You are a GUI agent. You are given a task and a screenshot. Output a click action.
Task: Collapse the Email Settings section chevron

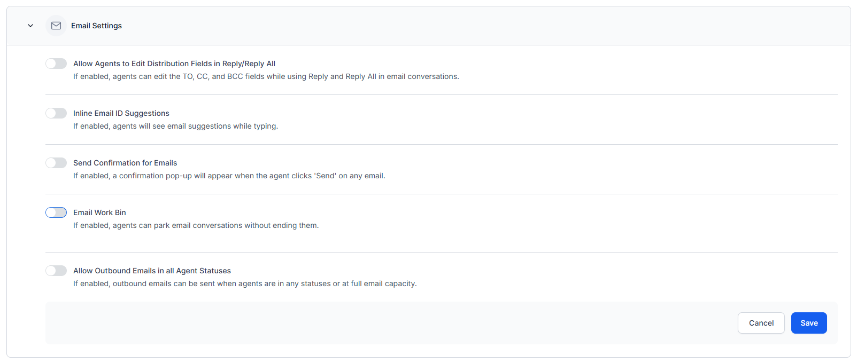click(30, 26)
